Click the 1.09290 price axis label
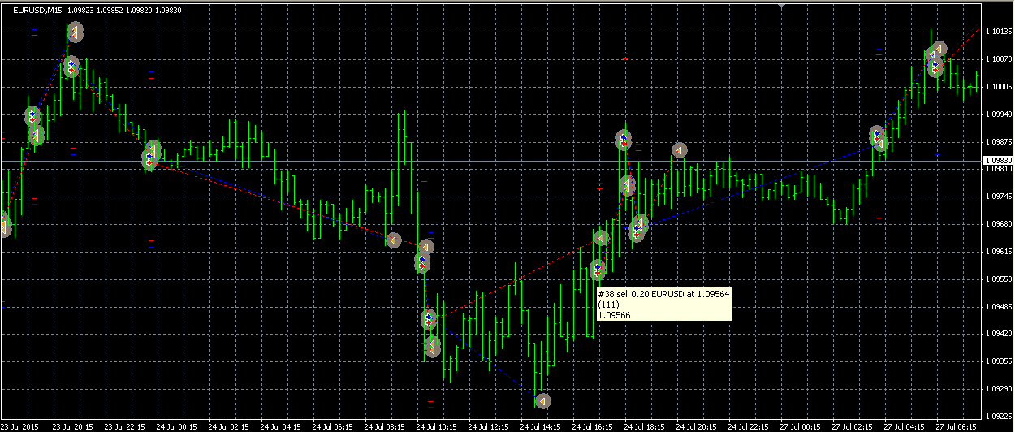 997,389
